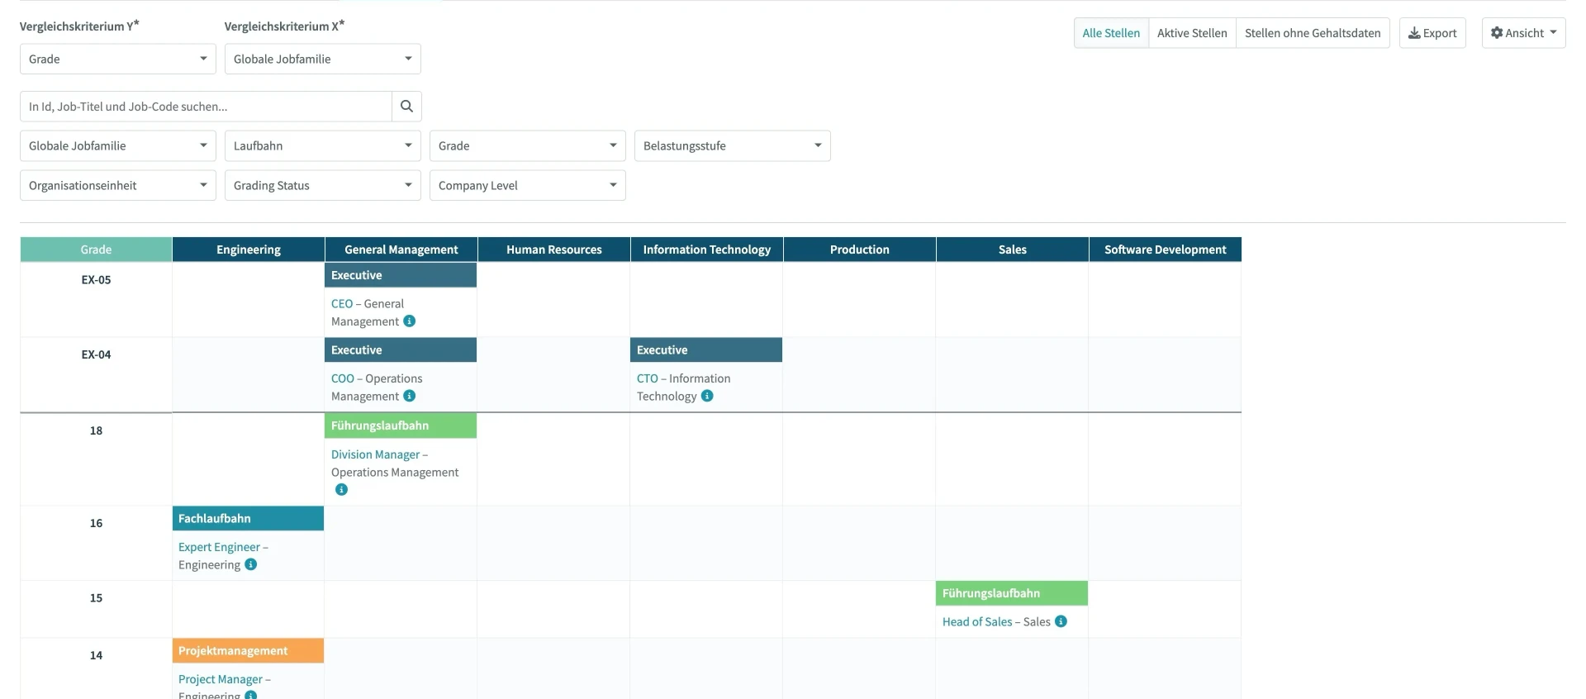The height and width of the screenshot is (699, 1586).
Task: Click the Sales column header
Action: click(x=1013, y=250)
